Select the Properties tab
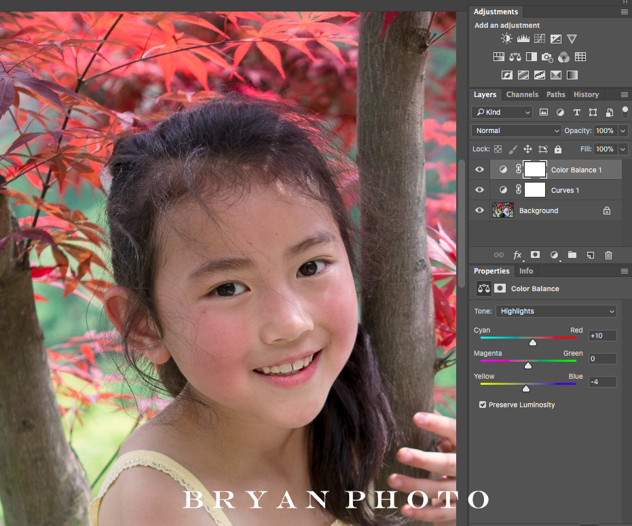Image resolution: width=632 pixels, height=526 pixels. point(491,271)
